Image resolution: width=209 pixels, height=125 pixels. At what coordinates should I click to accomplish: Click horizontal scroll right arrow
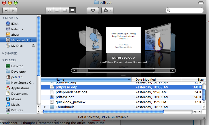pos(200,112)
